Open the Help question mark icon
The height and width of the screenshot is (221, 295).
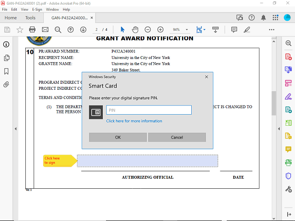click(x=252, y=17)
